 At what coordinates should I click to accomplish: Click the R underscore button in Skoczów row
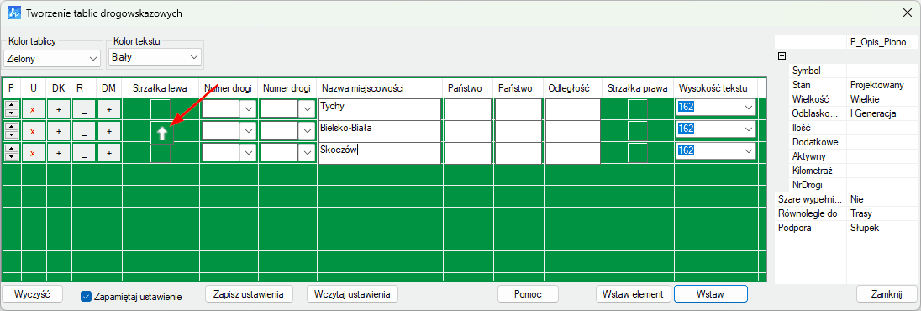pyautogui.click(x=84, y=153)
